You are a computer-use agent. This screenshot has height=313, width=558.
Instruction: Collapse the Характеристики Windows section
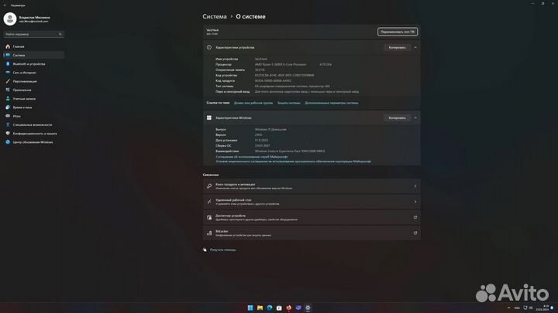[x=416, y=117]
